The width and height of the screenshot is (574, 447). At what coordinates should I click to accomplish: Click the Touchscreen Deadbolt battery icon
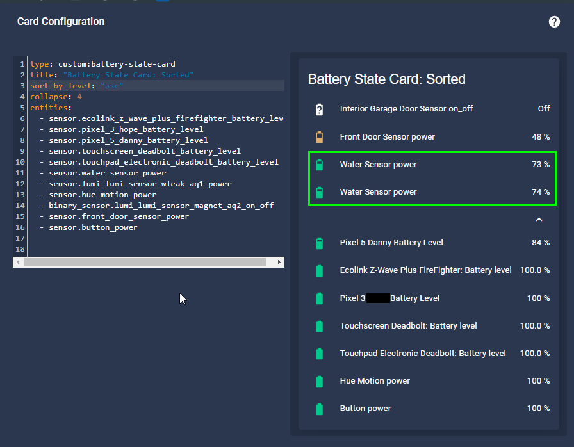(319, 325)
